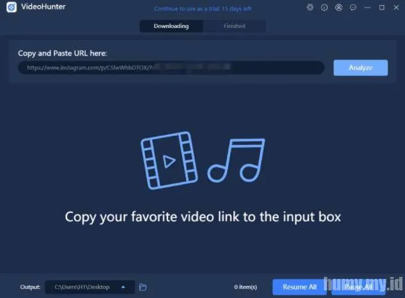The height and width of the screenshot is (298, 405).
Task: Expand the output path dropdown arrow
Action: coord(123,287)
